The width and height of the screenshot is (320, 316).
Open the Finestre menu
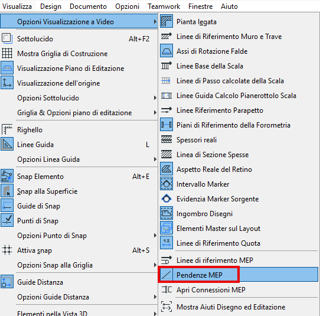[x=200, y=6]
